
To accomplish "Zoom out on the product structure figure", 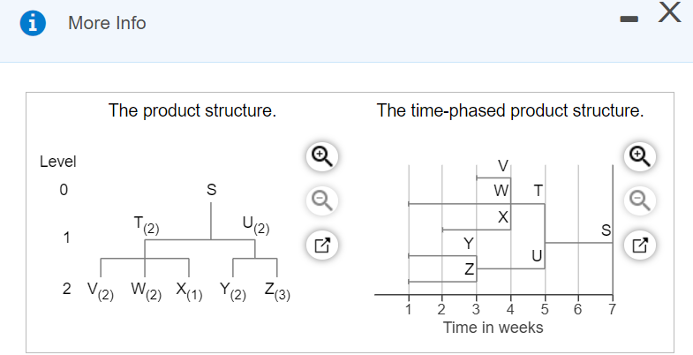I will click(x=321, y=200).
